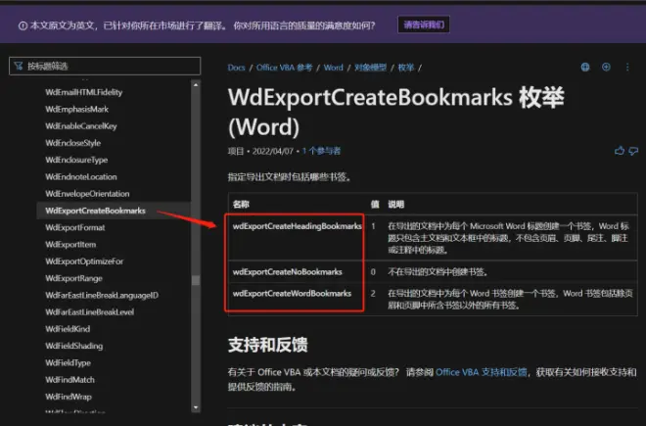Select WdFieldKind in the sidebar
646x426 pixels.
[68, 329]
